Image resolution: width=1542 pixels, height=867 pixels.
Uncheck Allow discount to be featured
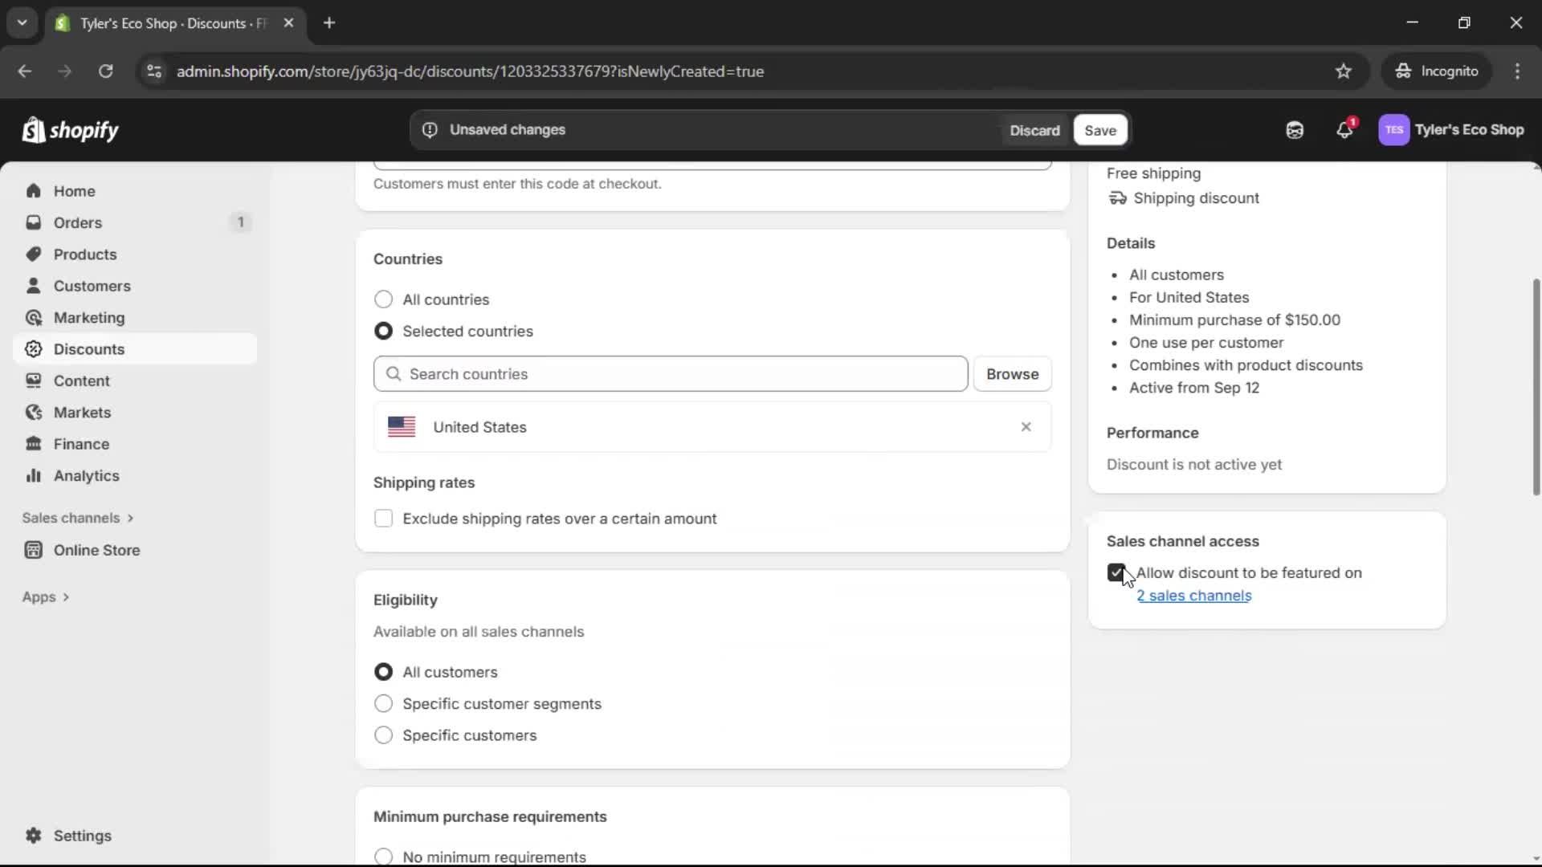click(1116, 572)
